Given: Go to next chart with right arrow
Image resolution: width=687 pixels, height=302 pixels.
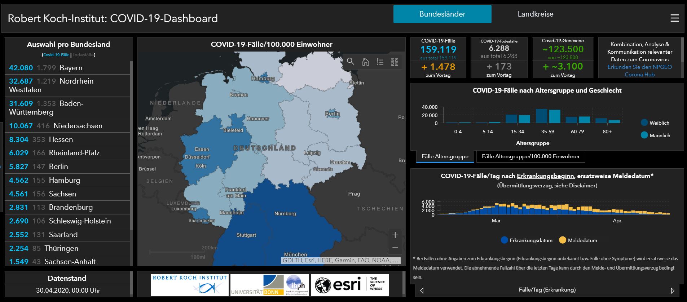Looking at the screenshot, I should click(x=672, y=290).
